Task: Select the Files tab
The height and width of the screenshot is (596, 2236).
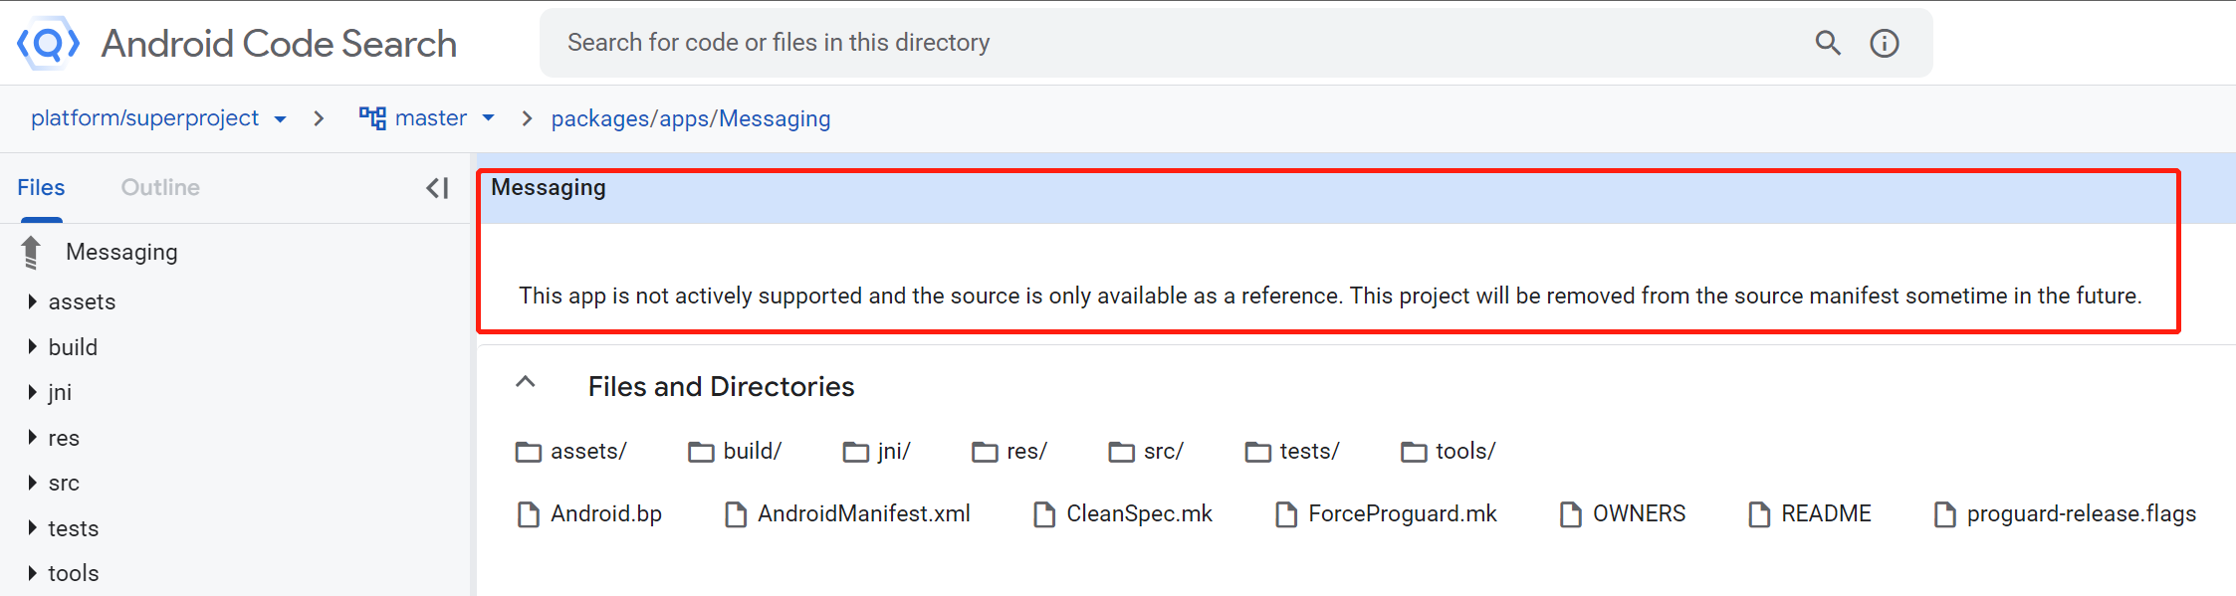Action: pos(41,188)
